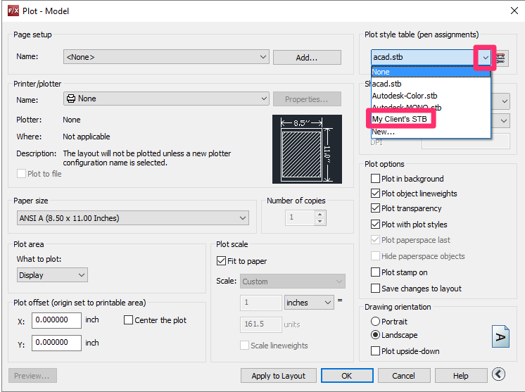
Task: Toggle Hide paperspace objects checkbox
Action: coord(375,255)
